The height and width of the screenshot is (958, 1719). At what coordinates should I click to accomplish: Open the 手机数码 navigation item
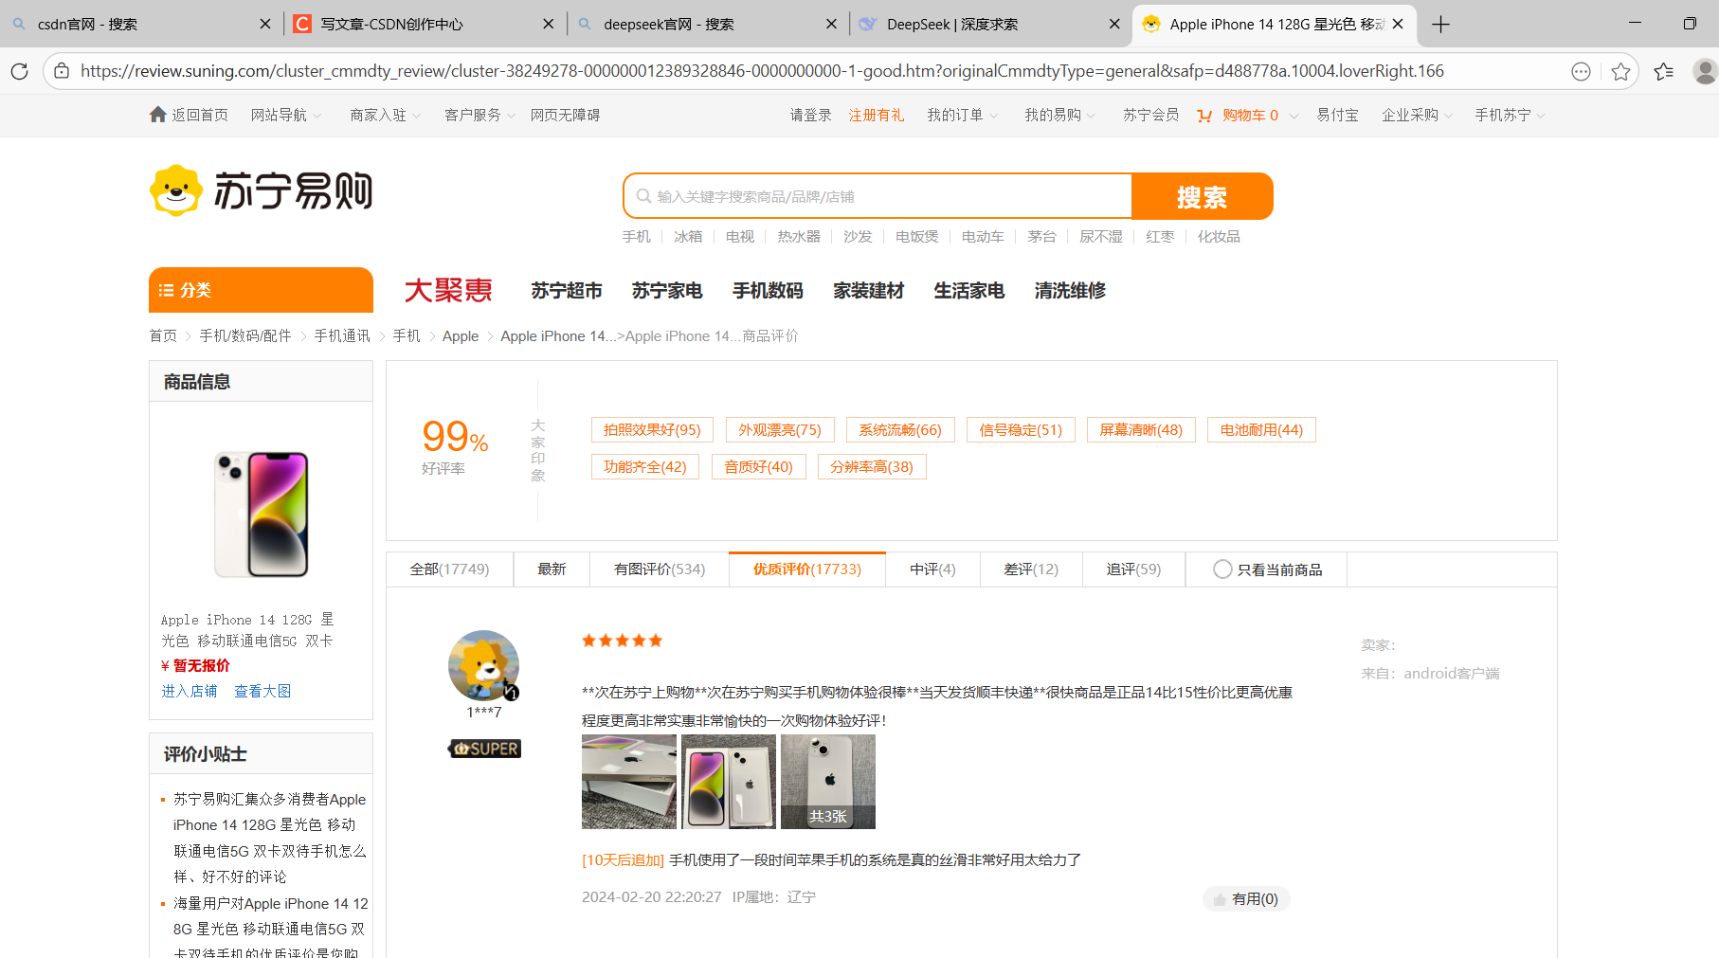(x=768, y=291)
